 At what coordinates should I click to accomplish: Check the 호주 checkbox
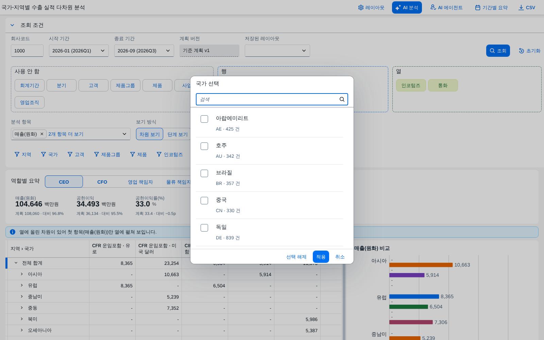point(204,146)
